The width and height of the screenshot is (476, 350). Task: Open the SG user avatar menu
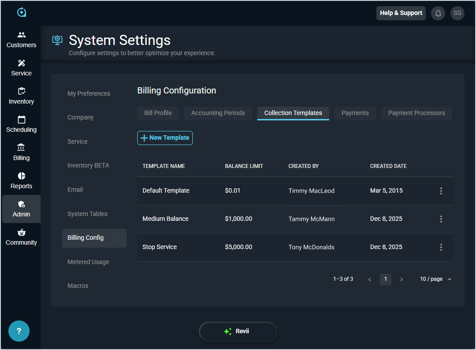[x=457, y=13]
